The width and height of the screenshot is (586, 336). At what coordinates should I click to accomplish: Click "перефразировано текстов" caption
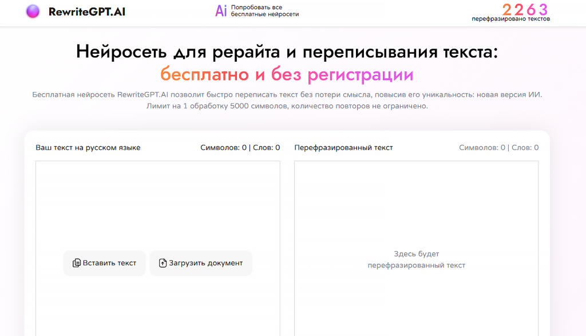[510, 19]
